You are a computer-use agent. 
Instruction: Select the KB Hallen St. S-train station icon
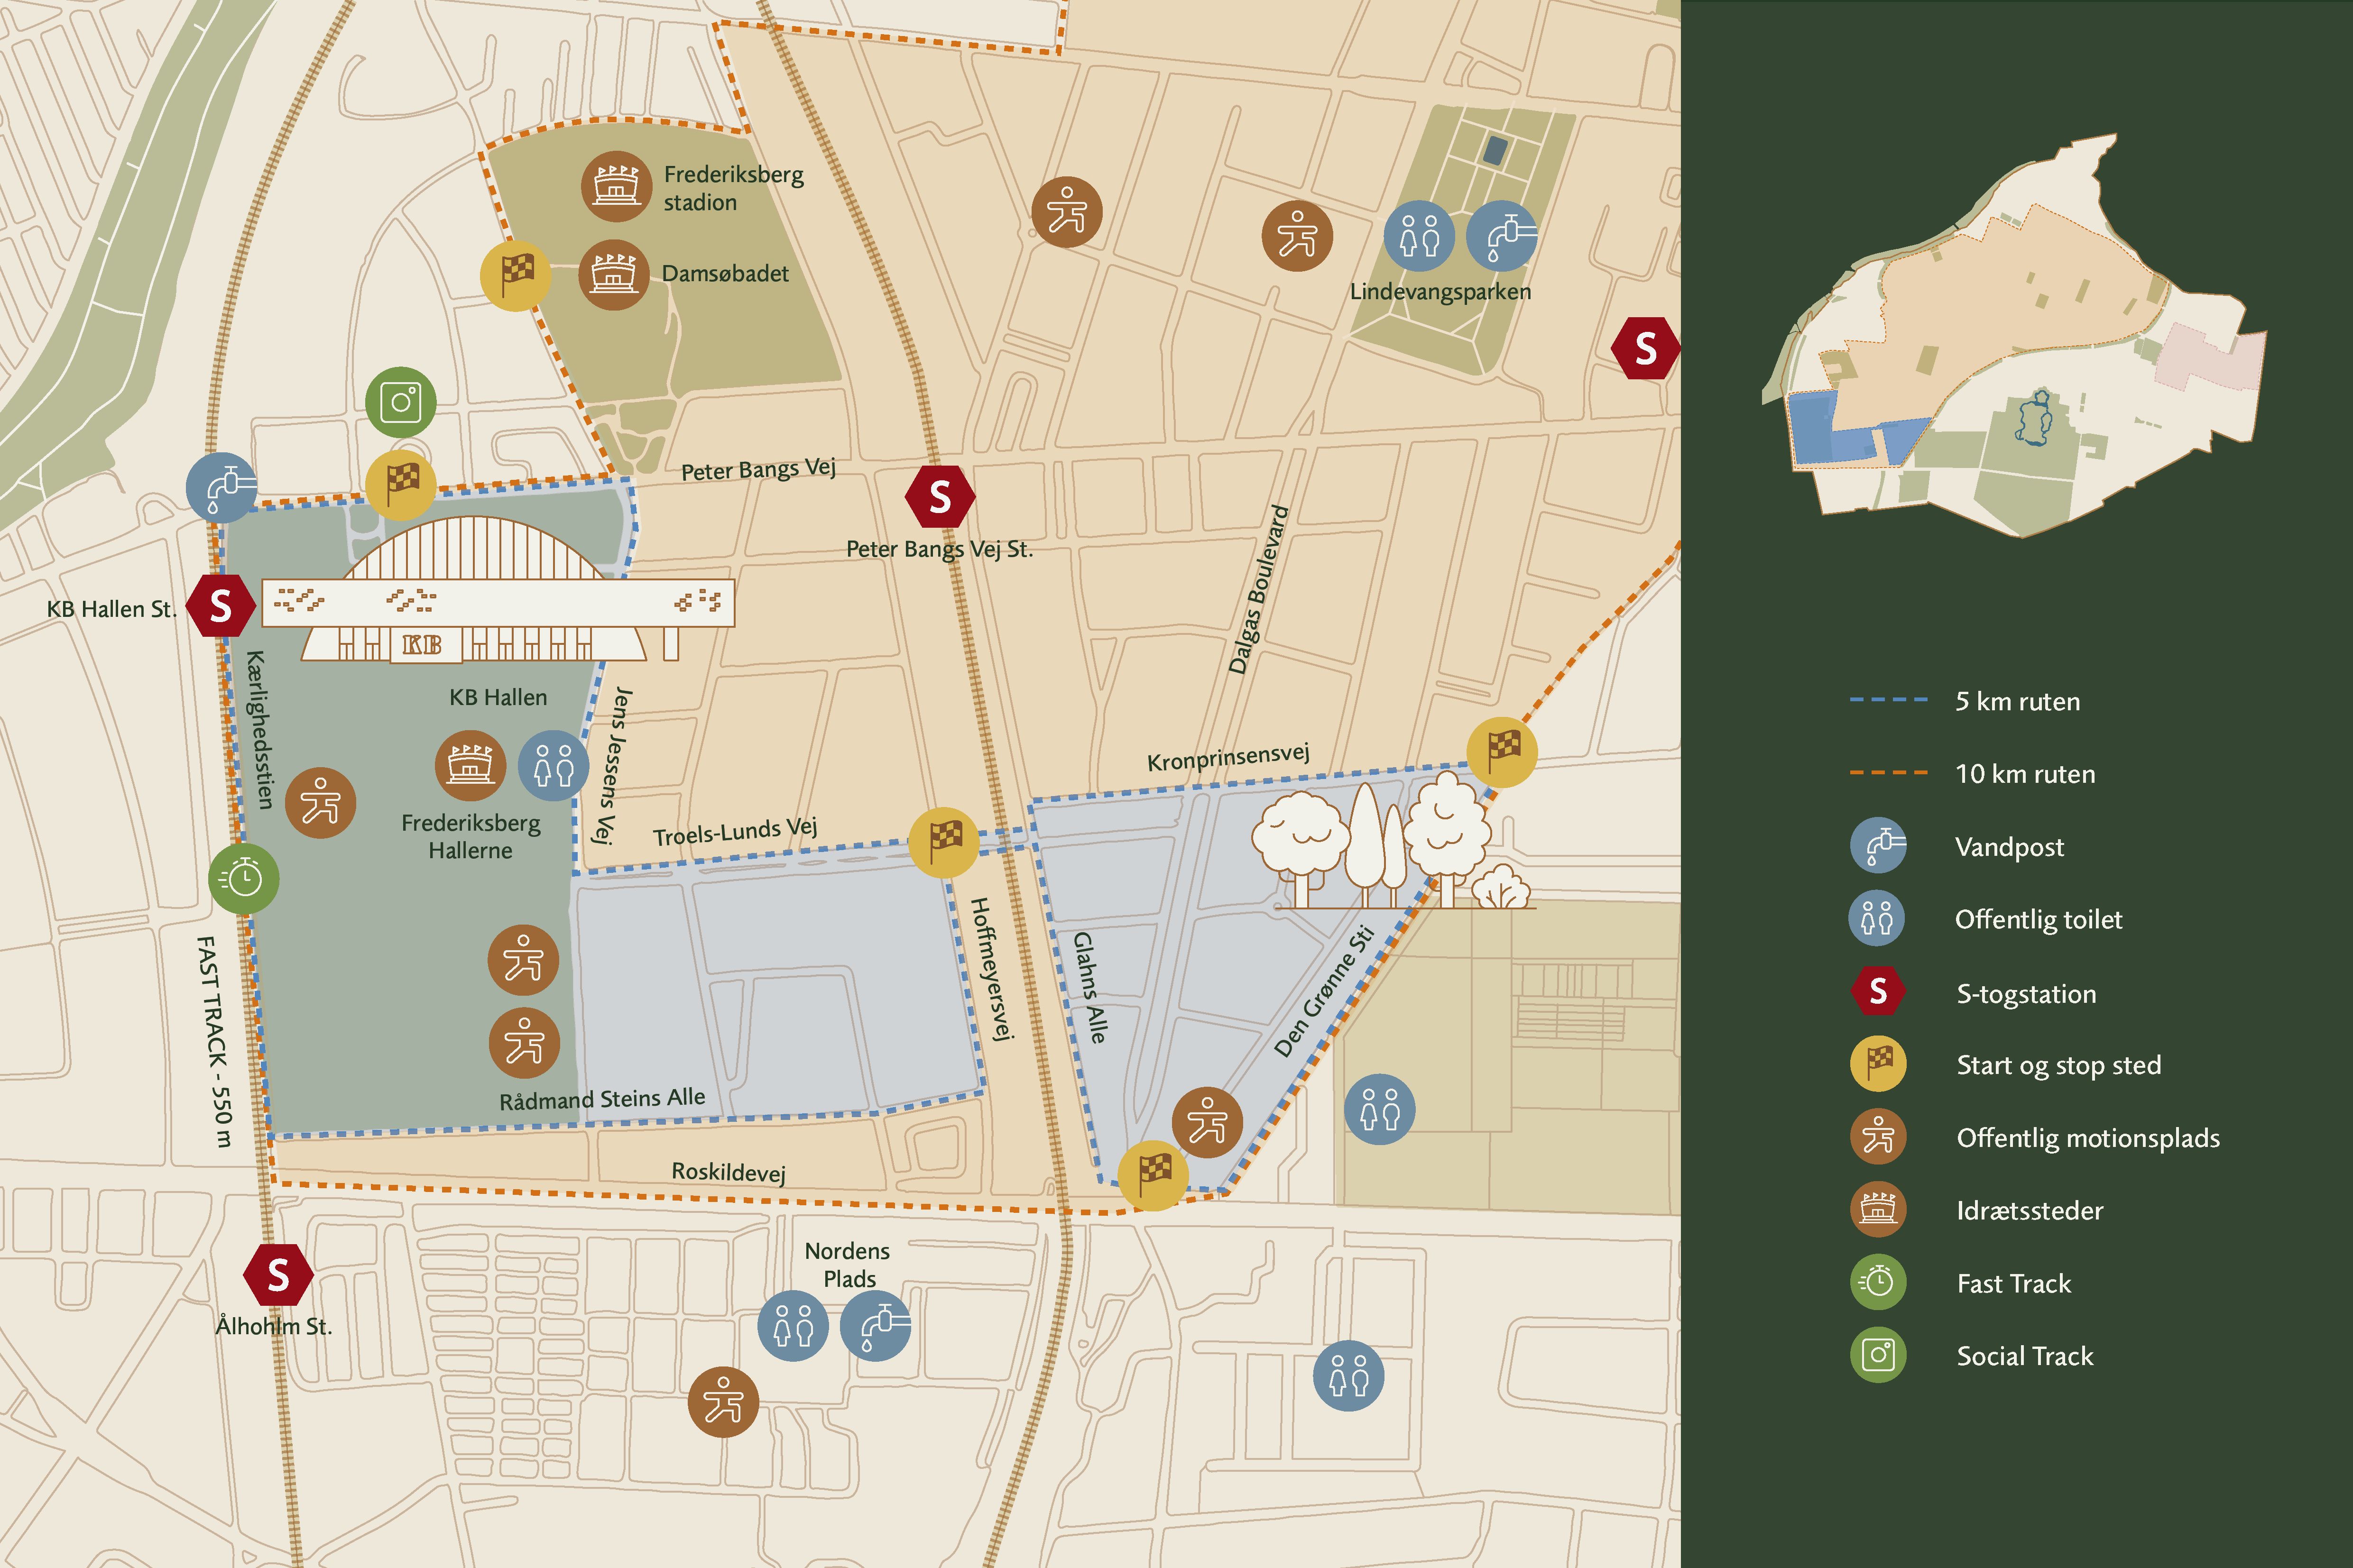pyautogui.click(x=220, y=606)
